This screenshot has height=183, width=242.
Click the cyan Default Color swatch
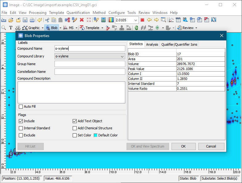coord(95,135)
